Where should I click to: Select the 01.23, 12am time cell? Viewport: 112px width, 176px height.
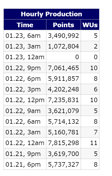click(25, 57)
